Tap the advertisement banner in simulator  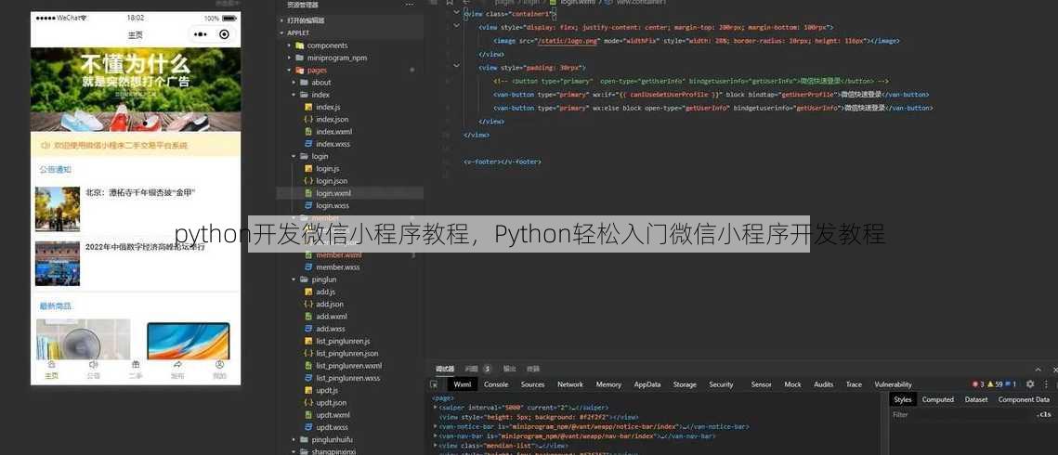tap(136, 89)
